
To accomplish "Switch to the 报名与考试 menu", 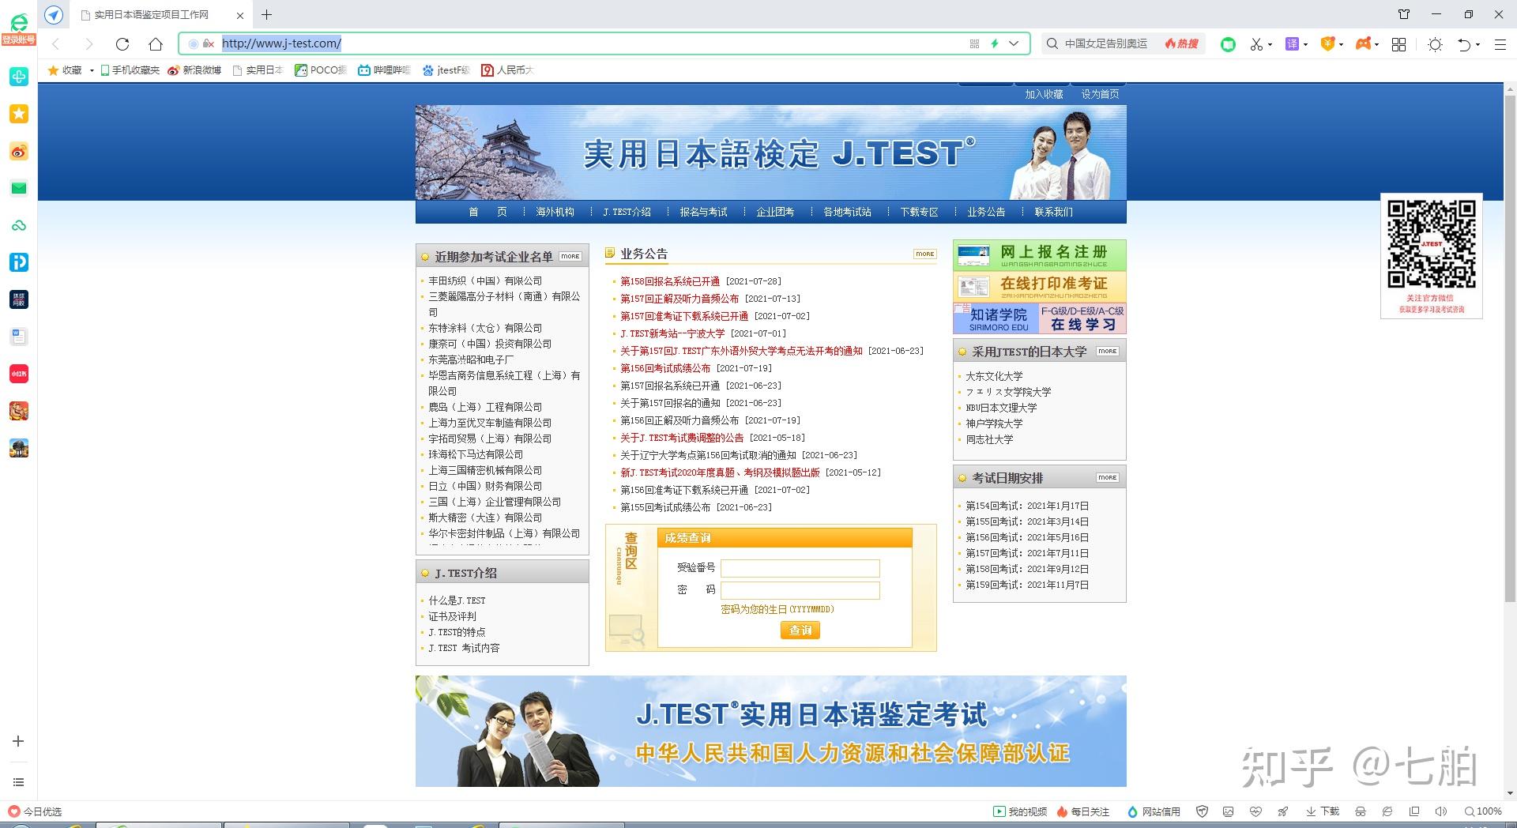I will pyautogui.click(x=702, y=212).
